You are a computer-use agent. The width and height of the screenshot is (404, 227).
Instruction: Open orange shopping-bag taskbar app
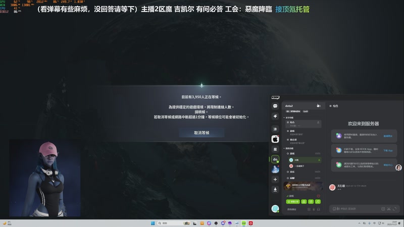pyautogui.click(x=202, y=223)
